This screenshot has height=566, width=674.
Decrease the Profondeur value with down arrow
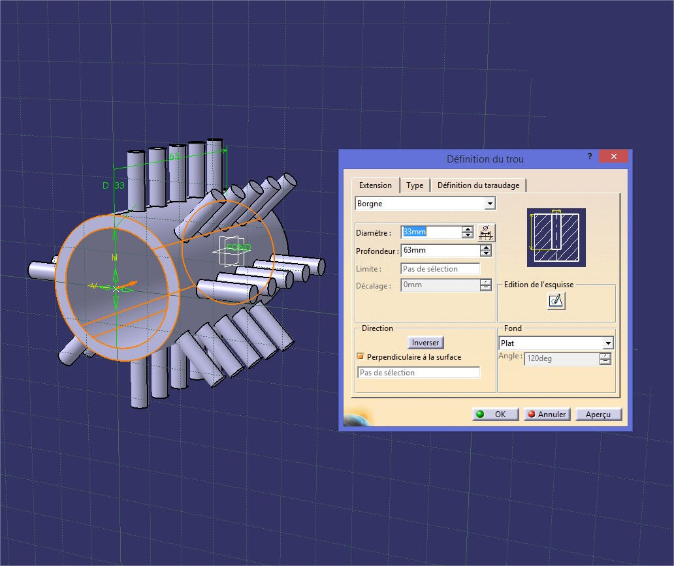486,253
